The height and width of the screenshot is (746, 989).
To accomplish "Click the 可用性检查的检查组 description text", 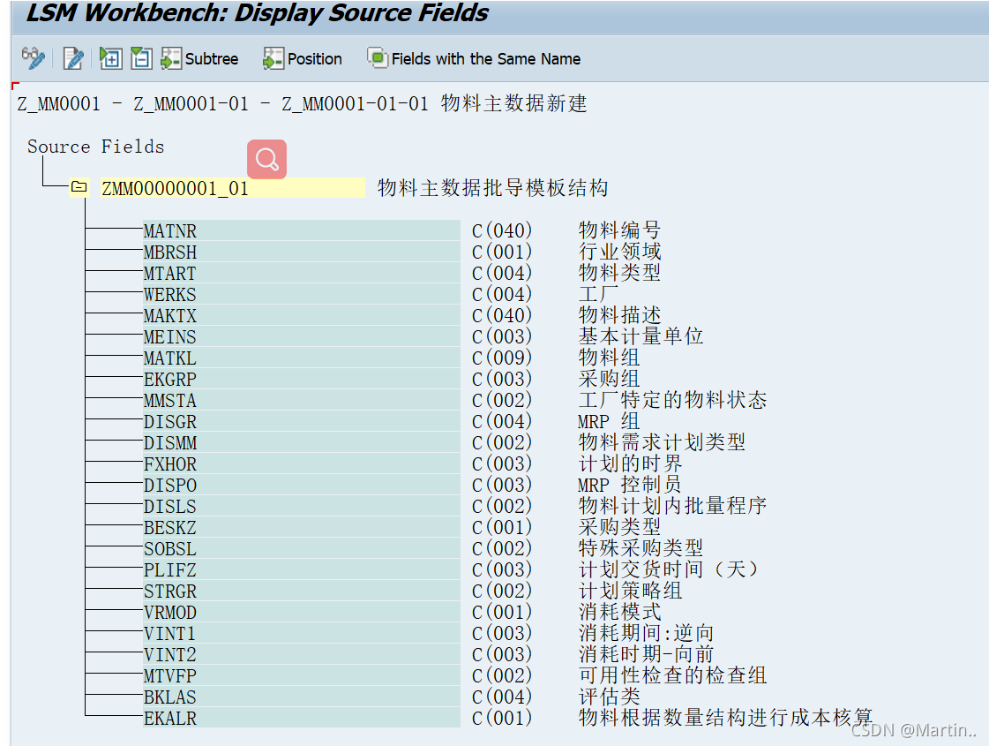I will click(672, 675).
